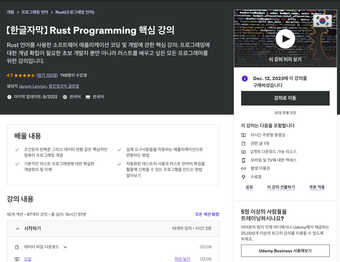The width and height of the screenshot is (340, 262).
Task: Open instructor Jayson Lennon's profile
Action: (x=33, y=86)
